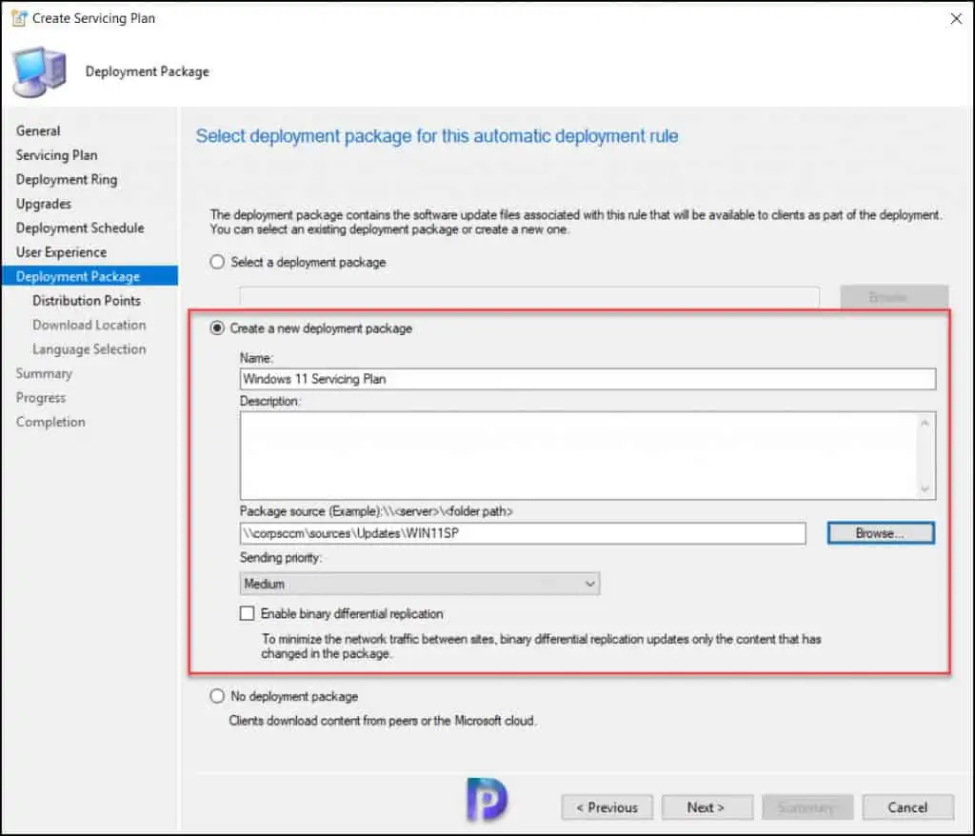
Task: Enable binary differential replication checkbox
Action: (x=247, y=613)
